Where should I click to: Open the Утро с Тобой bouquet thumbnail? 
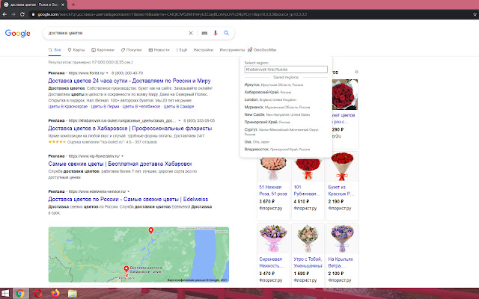tap(308, 238)
